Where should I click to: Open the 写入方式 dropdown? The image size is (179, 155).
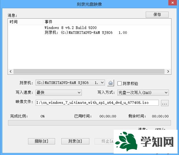pos(143,93)
